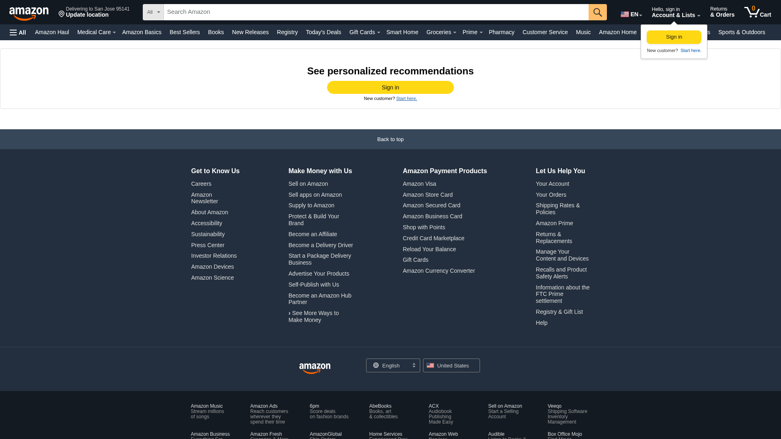This screenshot has height=439, width=781.
Task: Open Returns & Replacements link
Action: point(554,237)
